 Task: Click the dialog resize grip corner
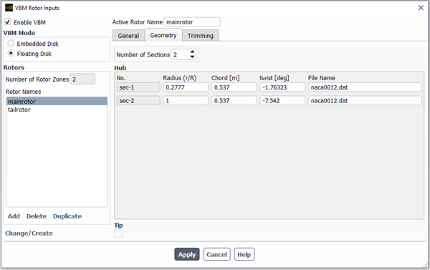[425, 265]
